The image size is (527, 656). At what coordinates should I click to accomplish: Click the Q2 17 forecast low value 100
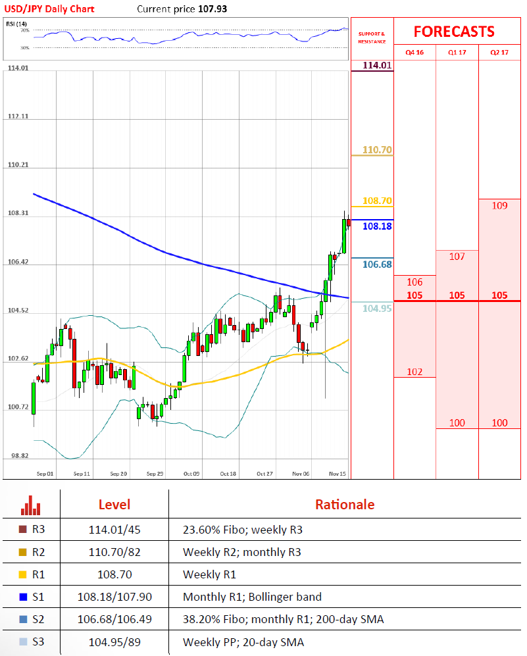coord(499,423)
